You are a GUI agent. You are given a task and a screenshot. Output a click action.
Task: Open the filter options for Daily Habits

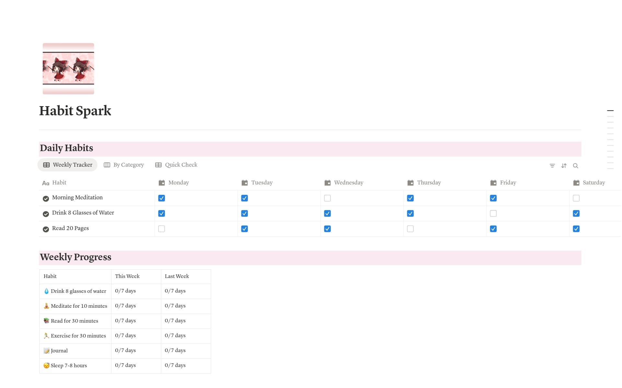point(552,165)
